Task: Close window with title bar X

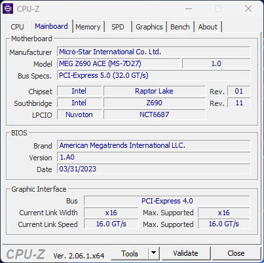Action: [248, 9]
